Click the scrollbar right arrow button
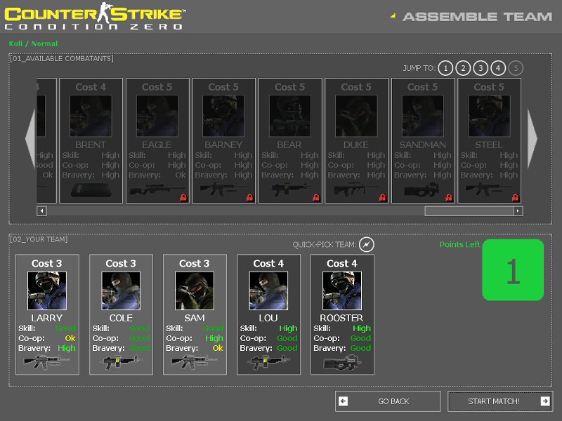The width and height of the screenshot is (562, 421). pyautogui.click(x=518, y=211)
